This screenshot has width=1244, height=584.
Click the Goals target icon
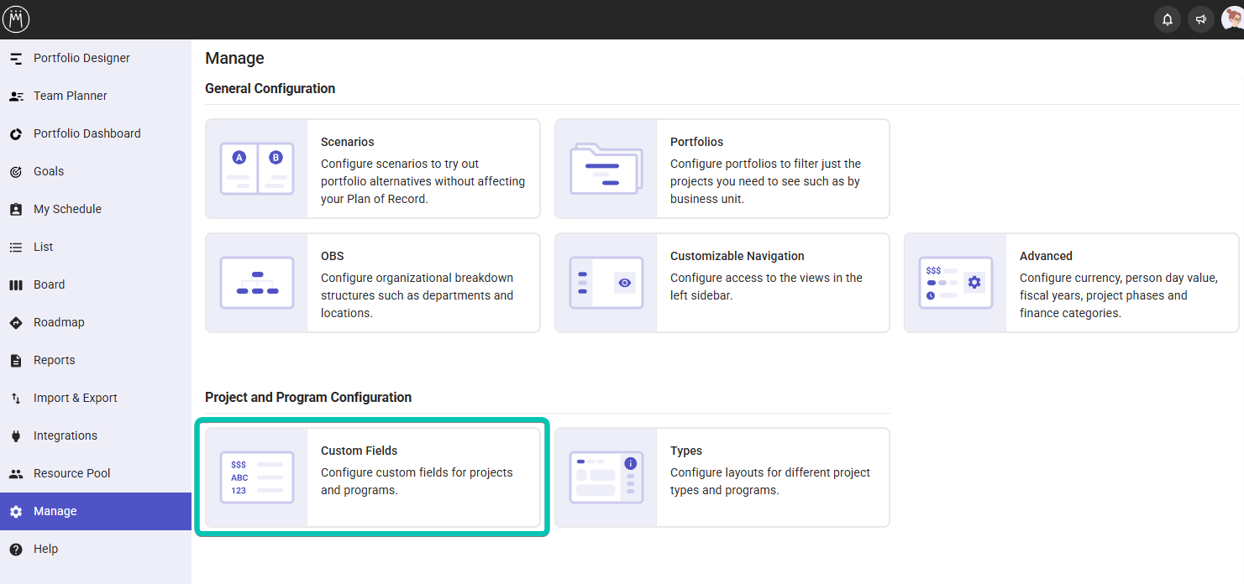pos(16,172)
